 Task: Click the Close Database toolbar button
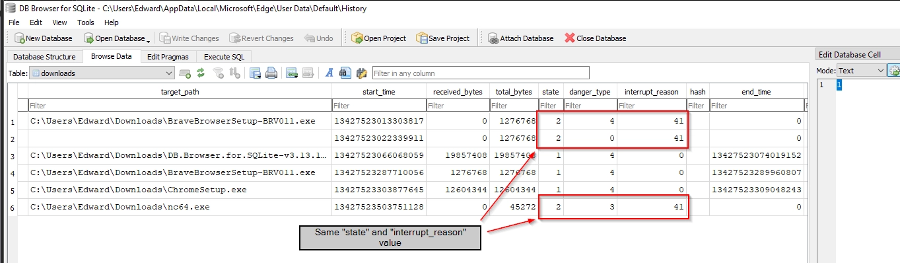(595, 38)
